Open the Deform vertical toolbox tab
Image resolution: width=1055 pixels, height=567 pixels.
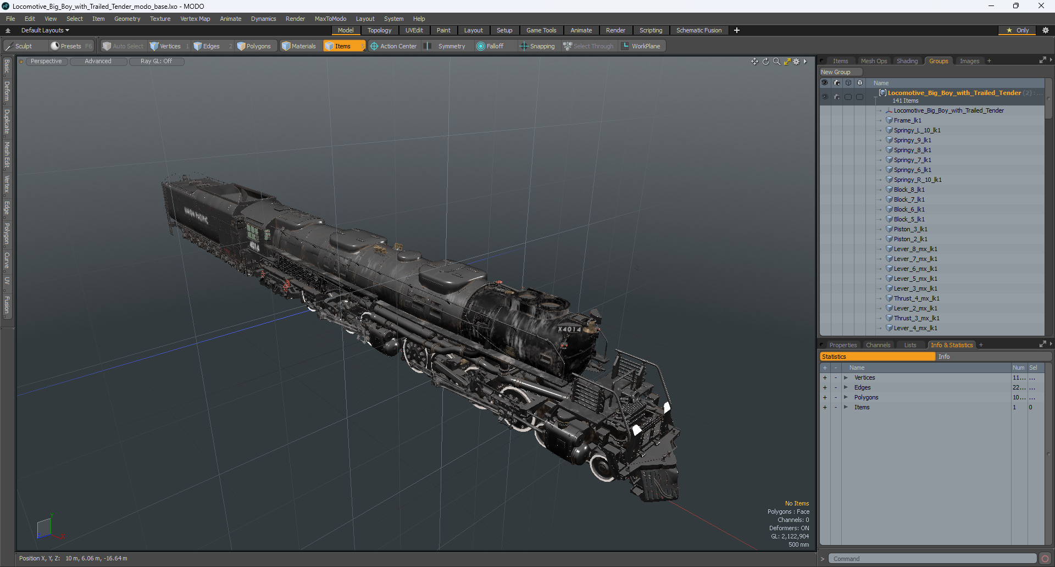[7, 91]
